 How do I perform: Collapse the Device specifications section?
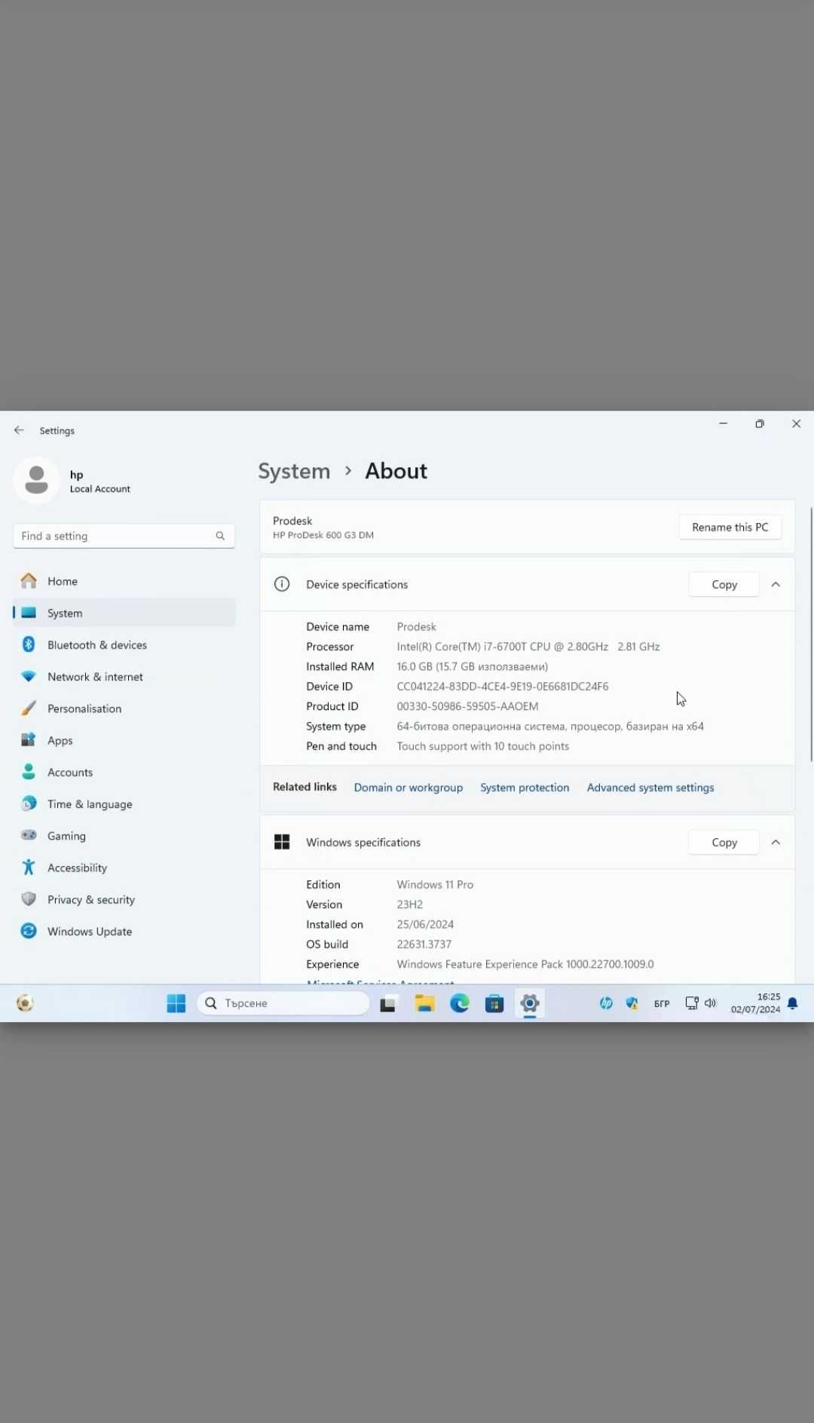point(776,585)
